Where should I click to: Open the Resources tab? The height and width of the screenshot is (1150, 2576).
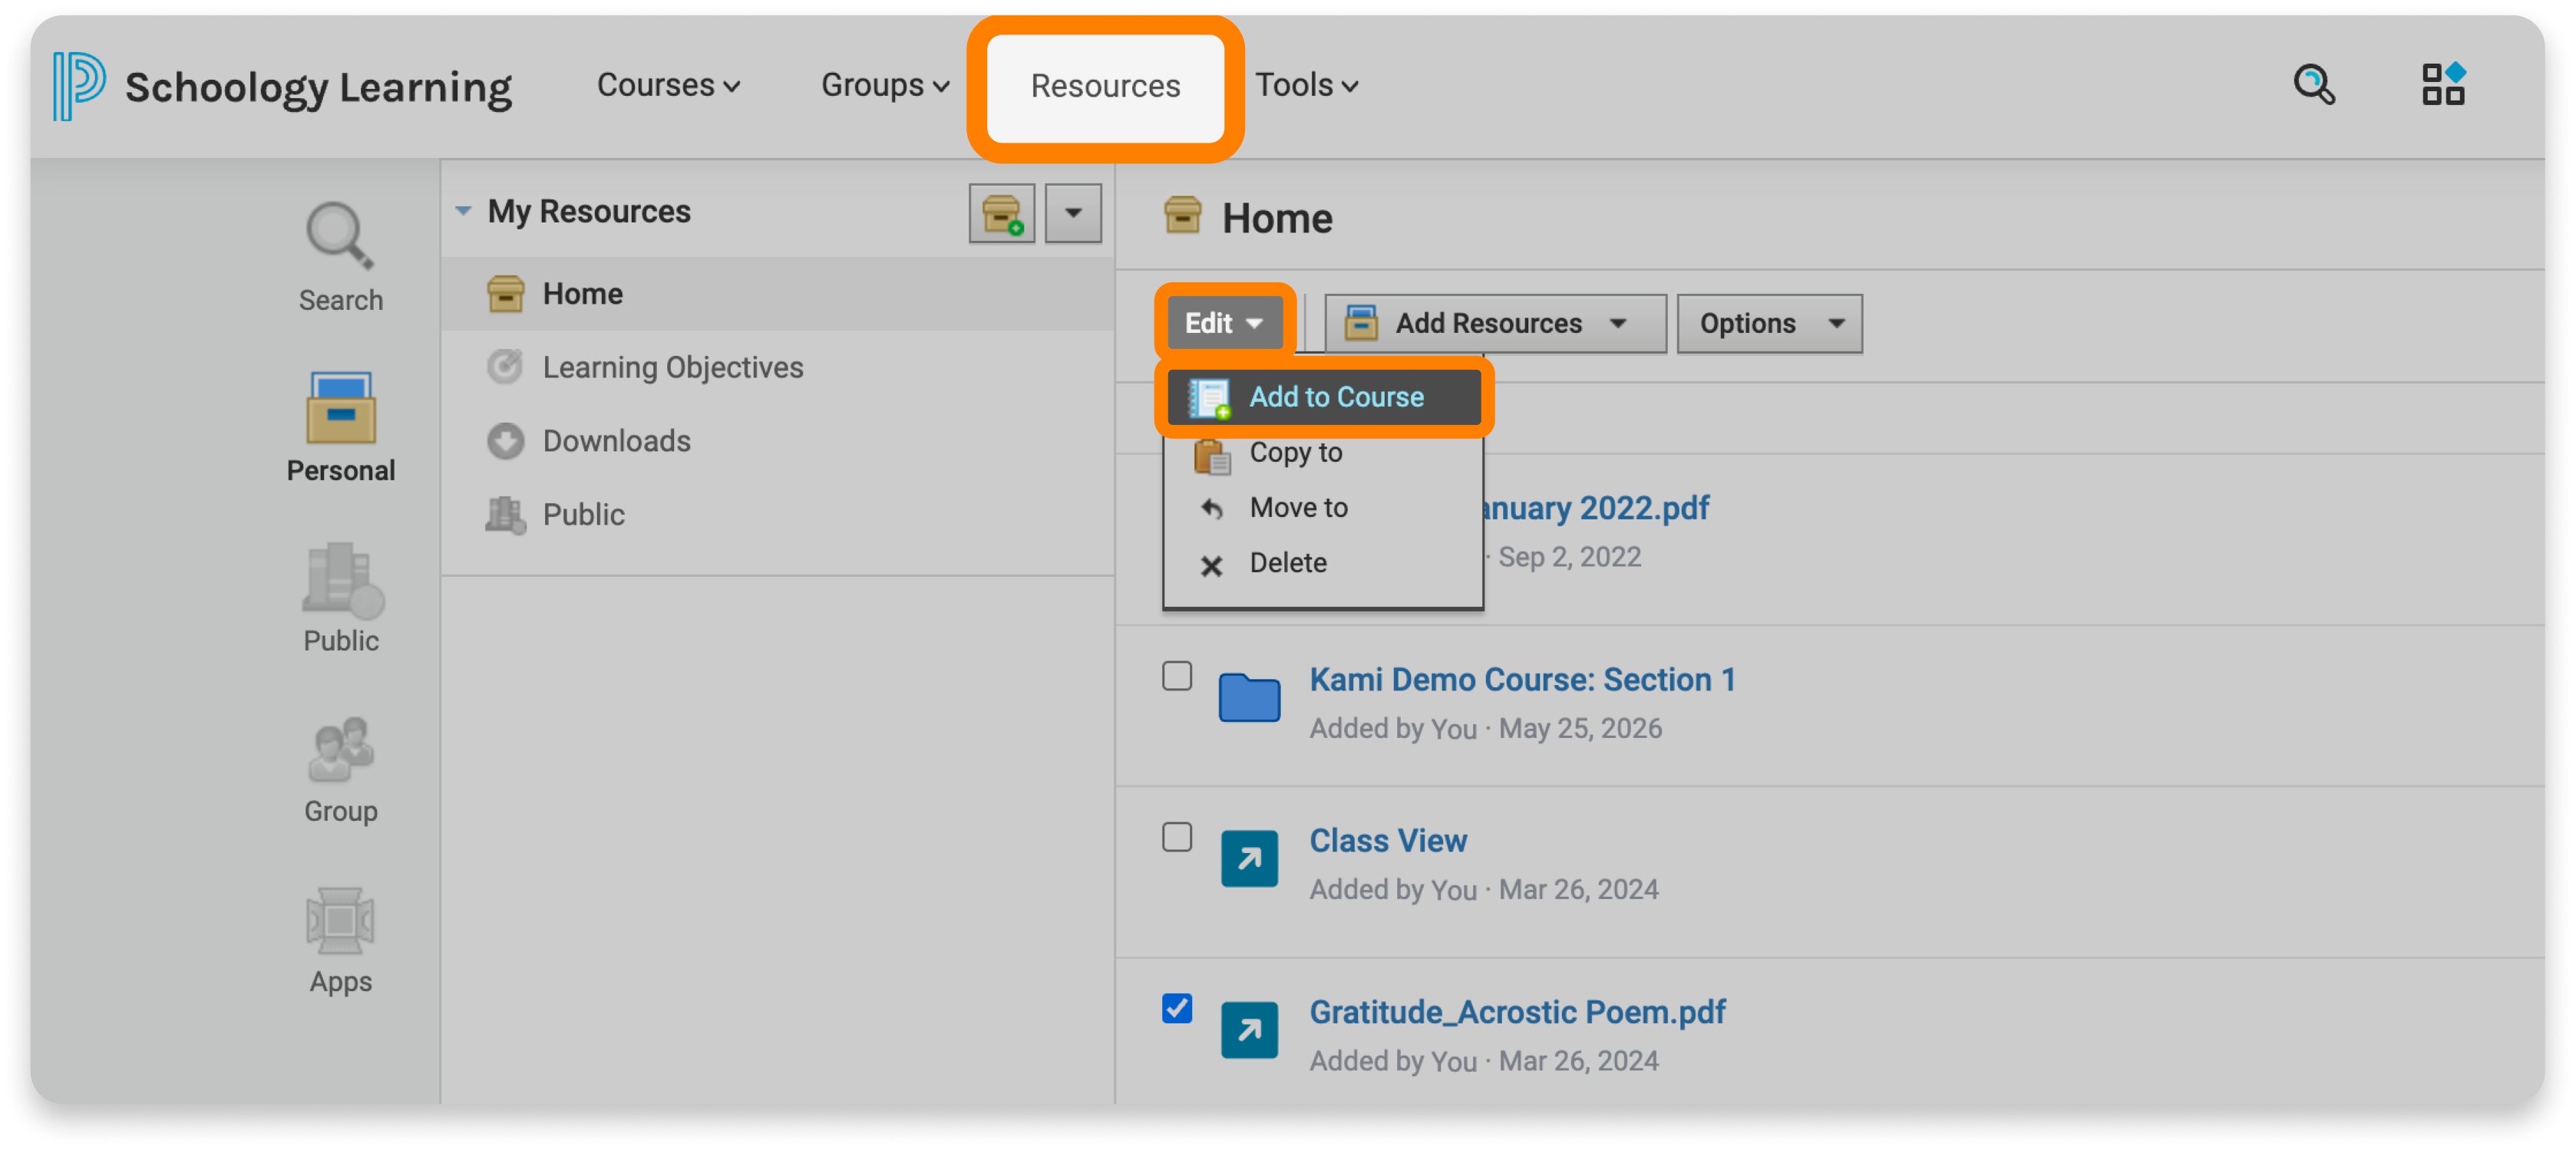point(1105,86)
